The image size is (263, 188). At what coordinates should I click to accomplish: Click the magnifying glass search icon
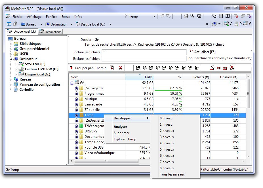(192, 16)
